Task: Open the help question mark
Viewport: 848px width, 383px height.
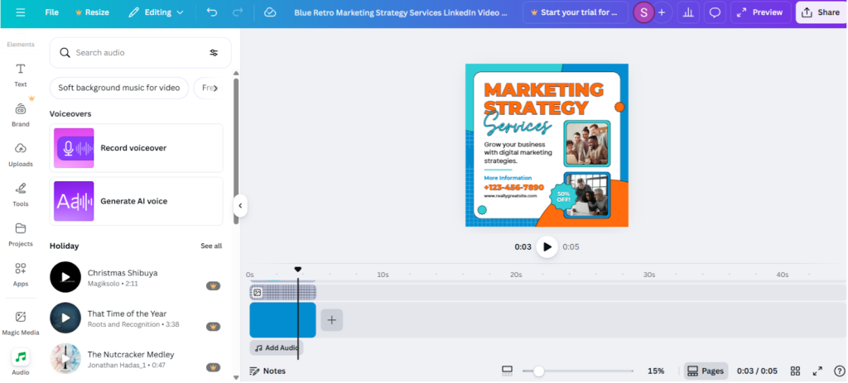Action: [840, 371]
